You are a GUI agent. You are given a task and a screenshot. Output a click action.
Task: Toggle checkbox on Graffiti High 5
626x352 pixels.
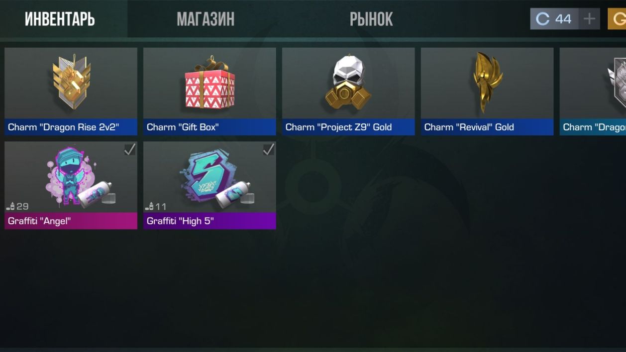point(268,149)
